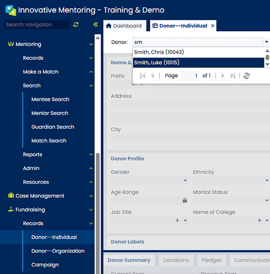Click donor list scrollbar up arrow
Screen dimensions: 270x274
[267, 50]
